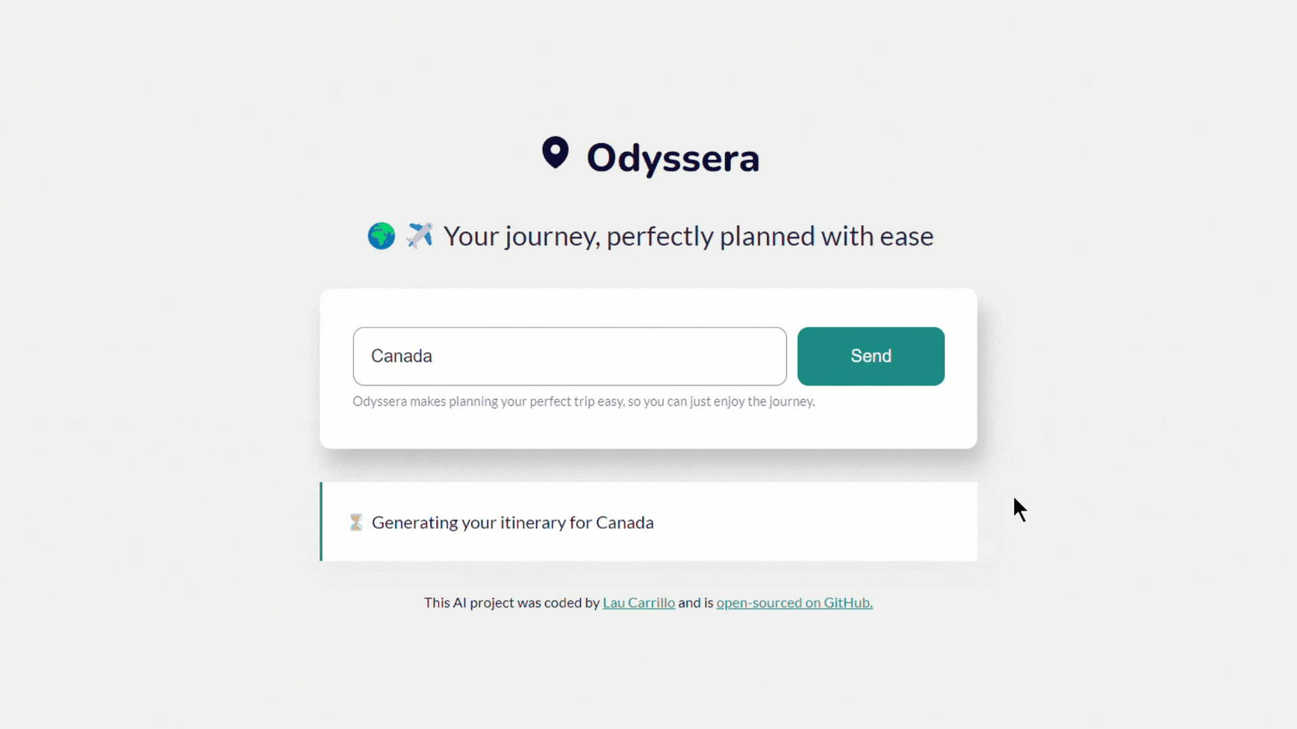Focus the destination input containing Canada

569,356
